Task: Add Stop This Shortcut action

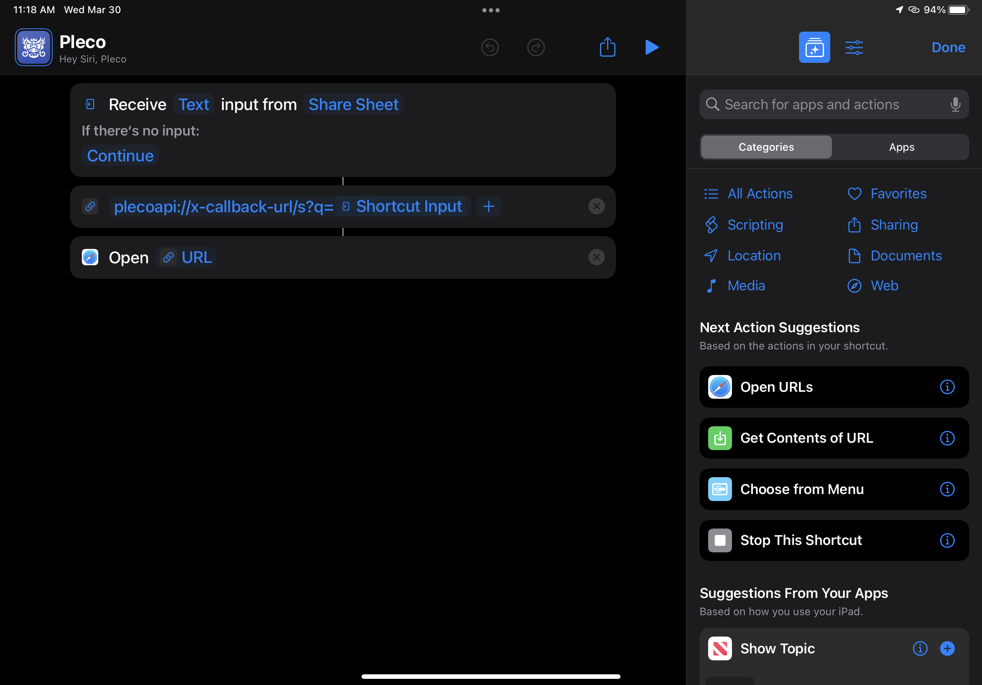Action: (x=834, y=540)
